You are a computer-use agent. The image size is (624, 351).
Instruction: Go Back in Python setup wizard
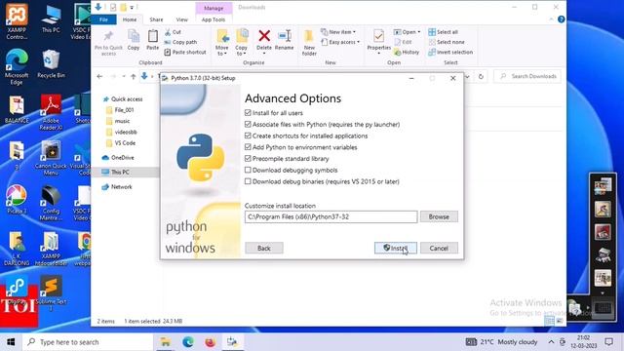coord(264,248)
